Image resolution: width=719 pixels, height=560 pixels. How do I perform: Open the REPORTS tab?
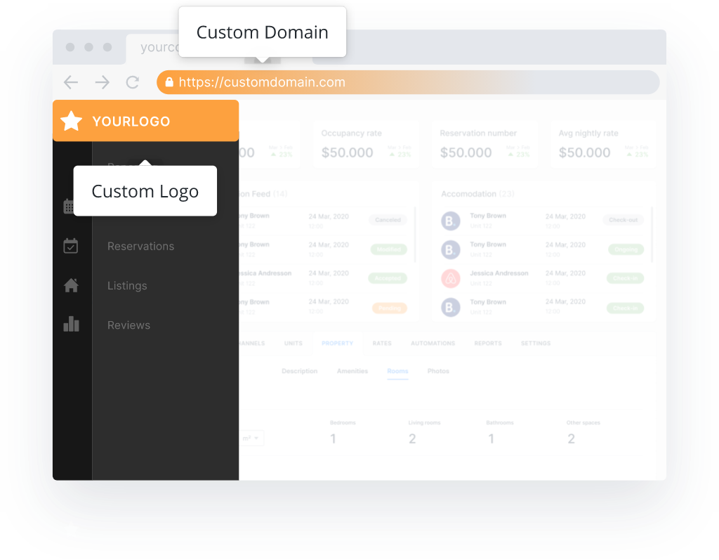(x=488, y=344)
